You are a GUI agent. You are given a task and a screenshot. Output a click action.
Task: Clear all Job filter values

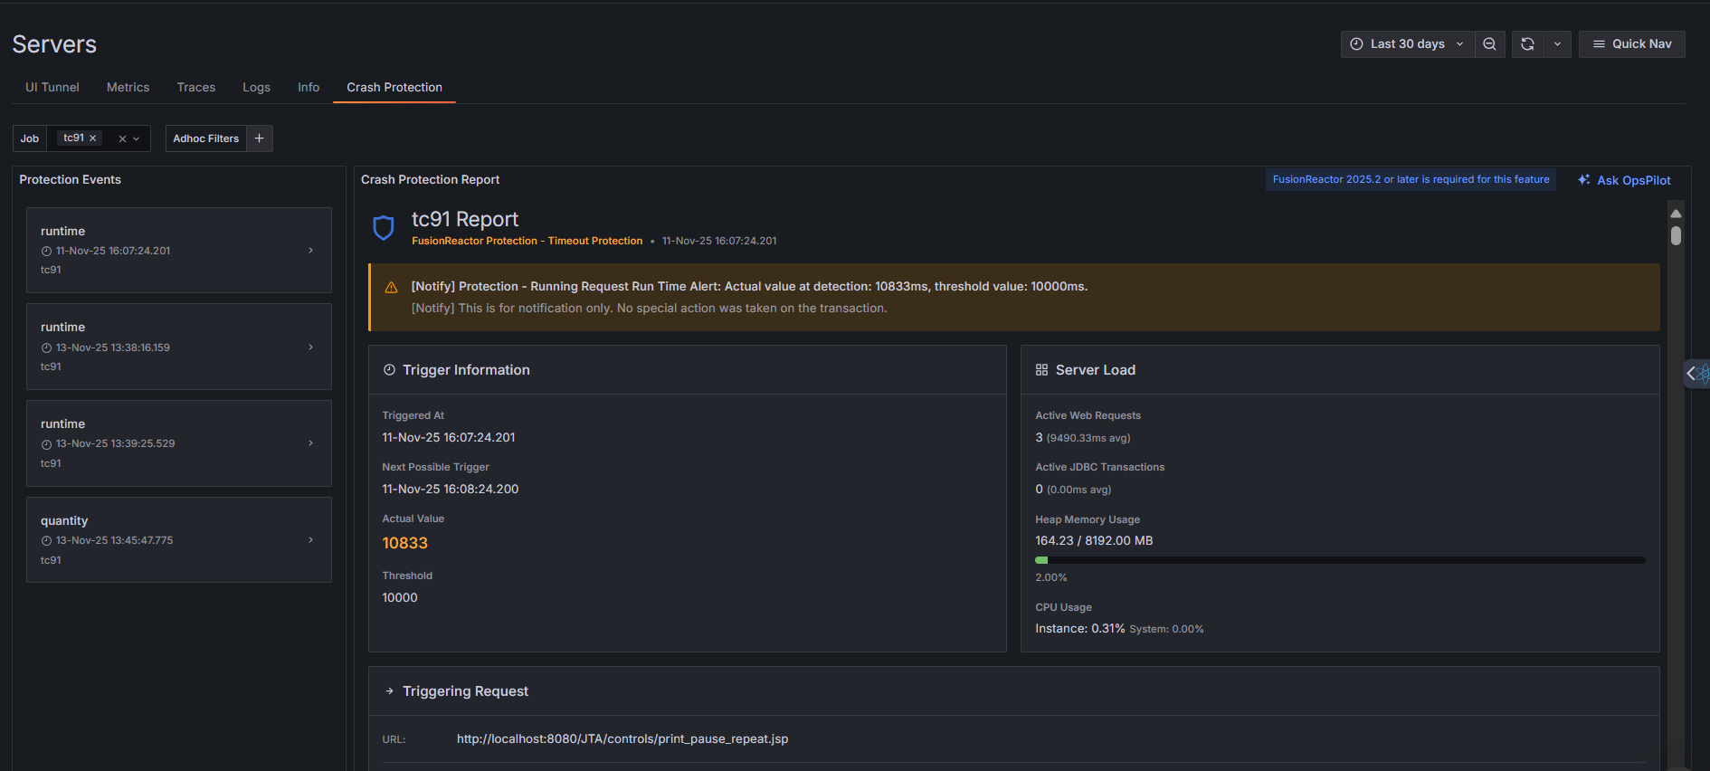pos(122,139)
